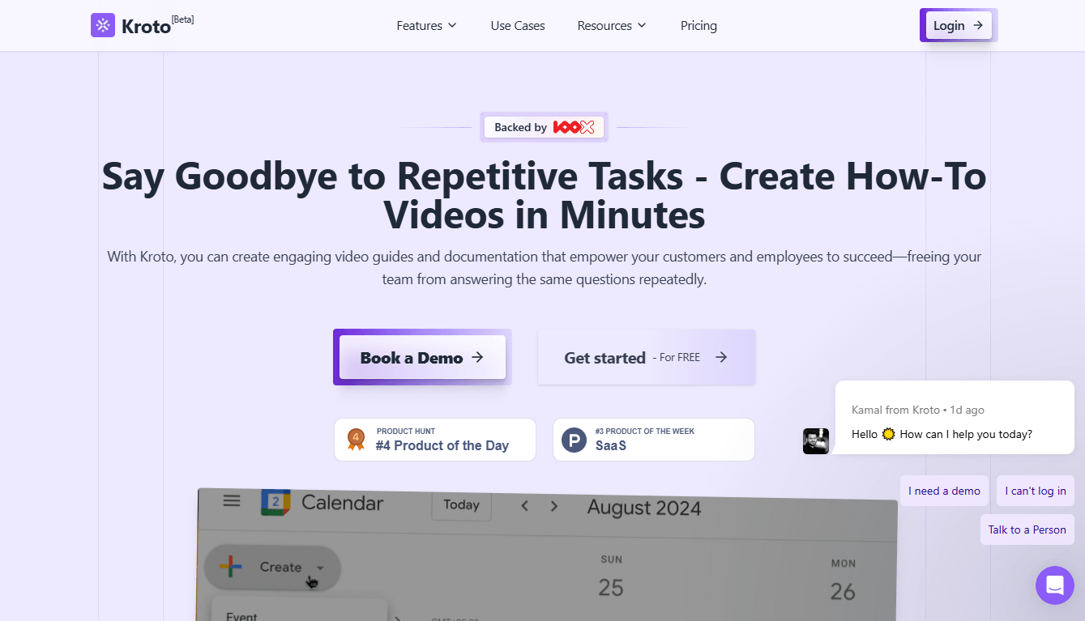Viewport: 1085px width, 621px height.
Task: Select the 'Talk to a Person' reply
Action: (1027, 530)
